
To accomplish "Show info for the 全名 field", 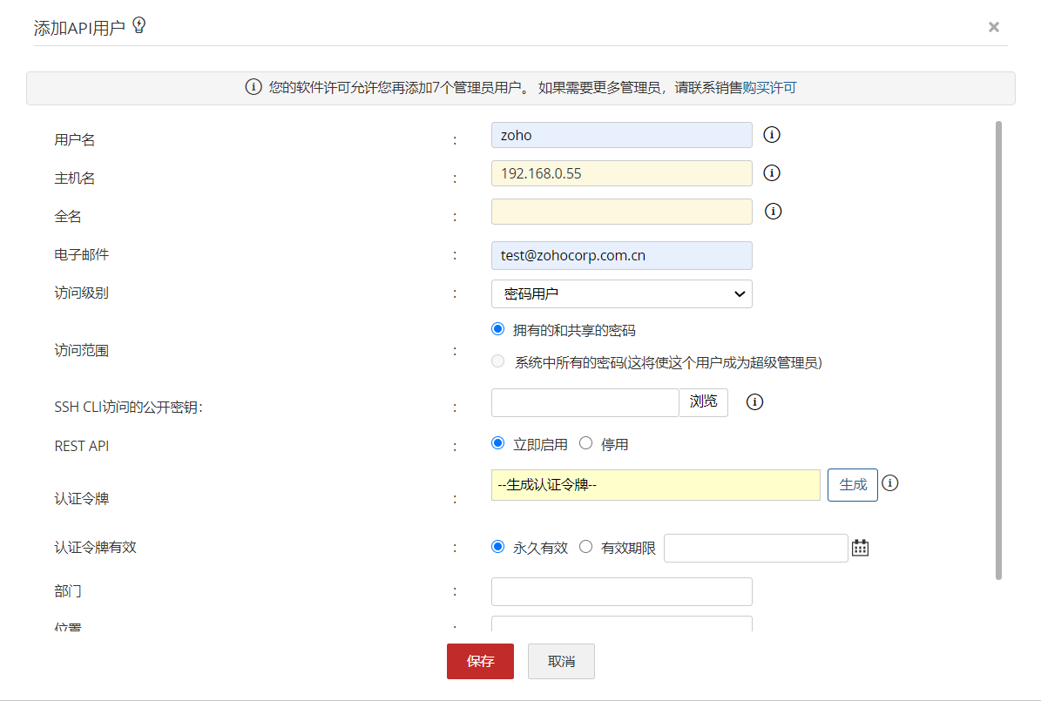I will point(773,212).
